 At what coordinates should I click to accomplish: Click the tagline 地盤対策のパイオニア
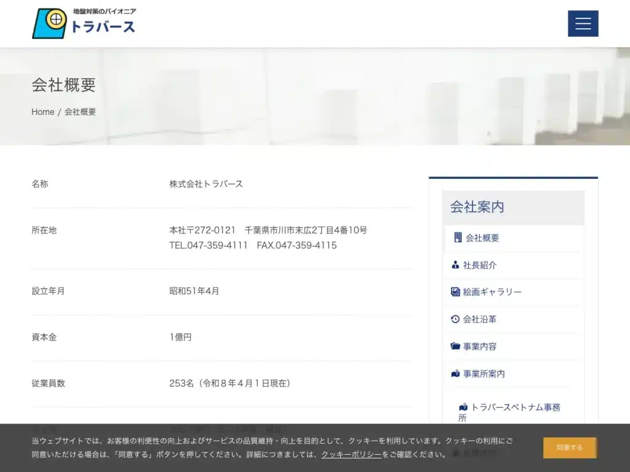pyautogui.click(x=105, y=11)
